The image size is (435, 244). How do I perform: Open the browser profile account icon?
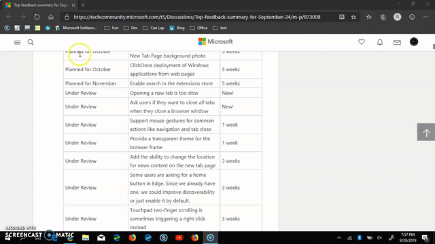tap(397, 17)
